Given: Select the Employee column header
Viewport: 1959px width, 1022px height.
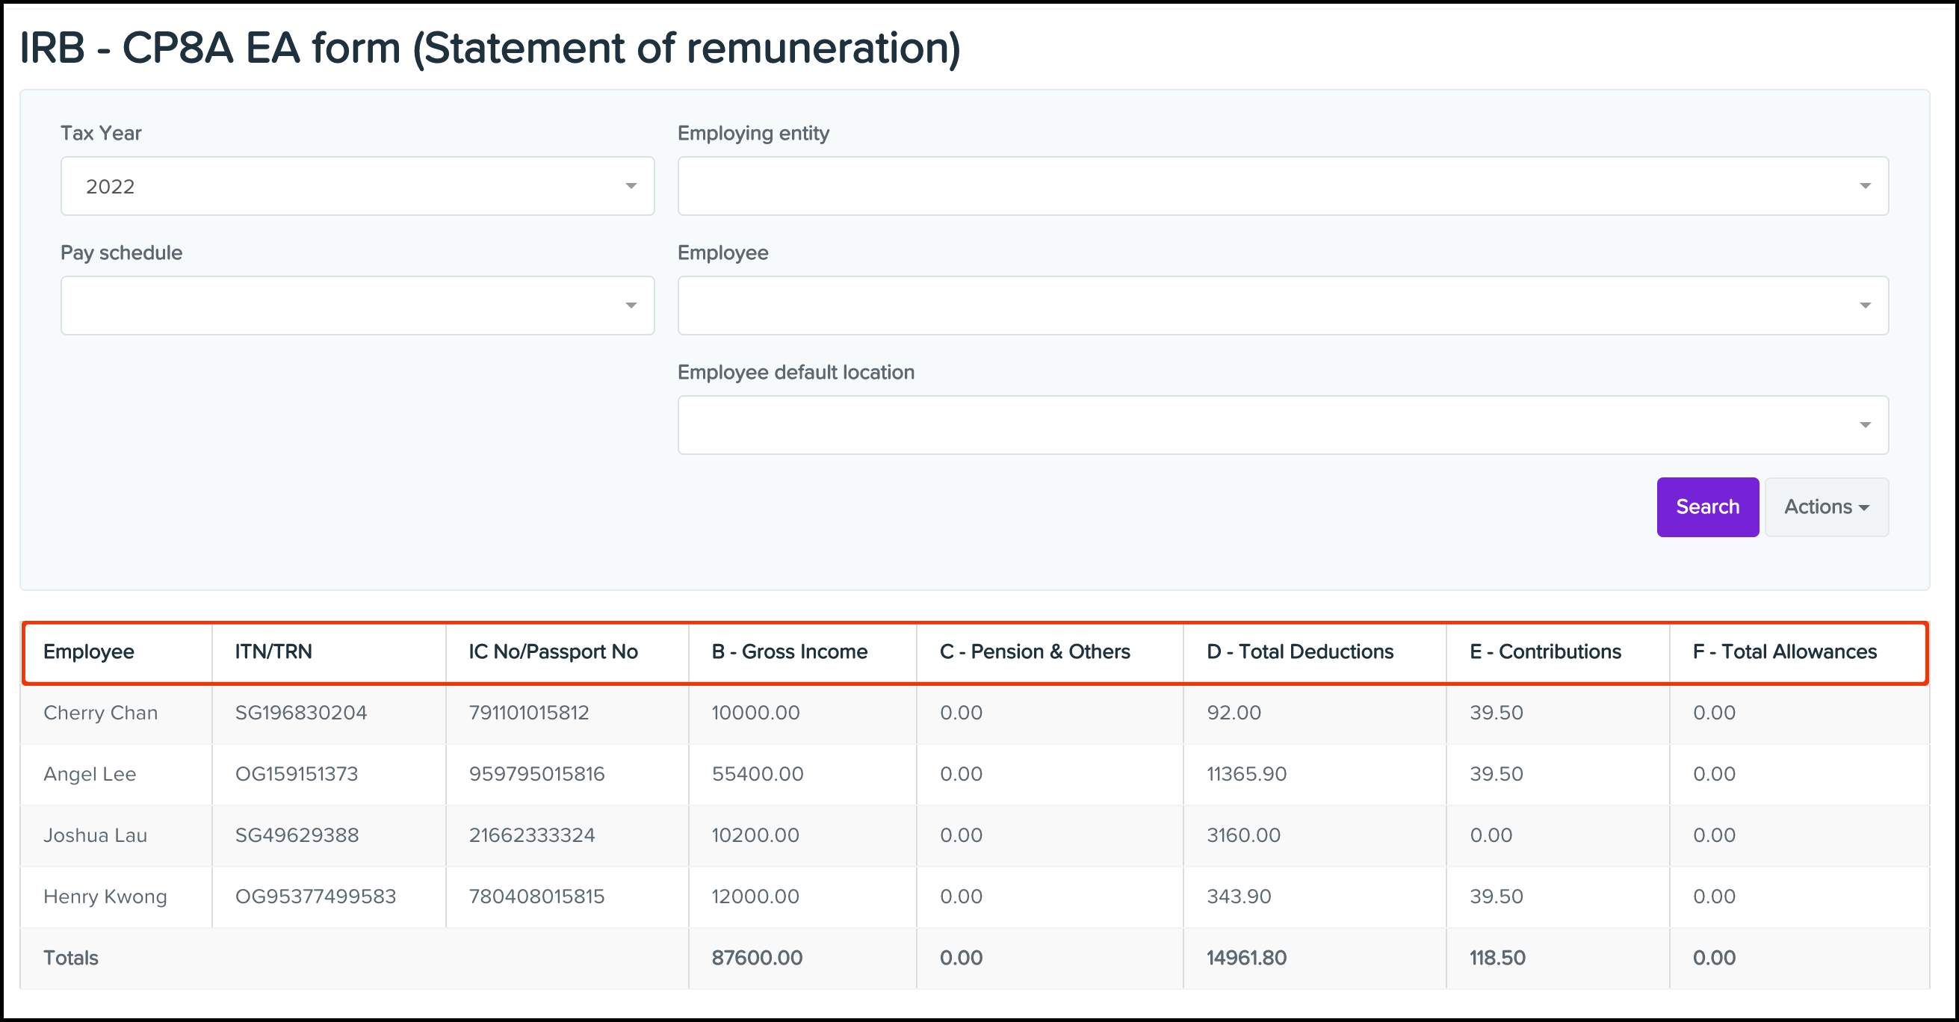Looking at the screenshot, I should tap(90, 651).
